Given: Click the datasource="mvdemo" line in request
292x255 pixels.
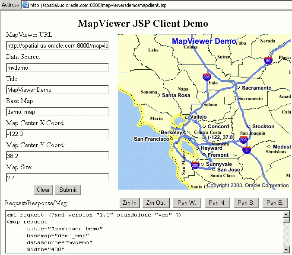Looking at the screenshot, I should tap(60, 242).
